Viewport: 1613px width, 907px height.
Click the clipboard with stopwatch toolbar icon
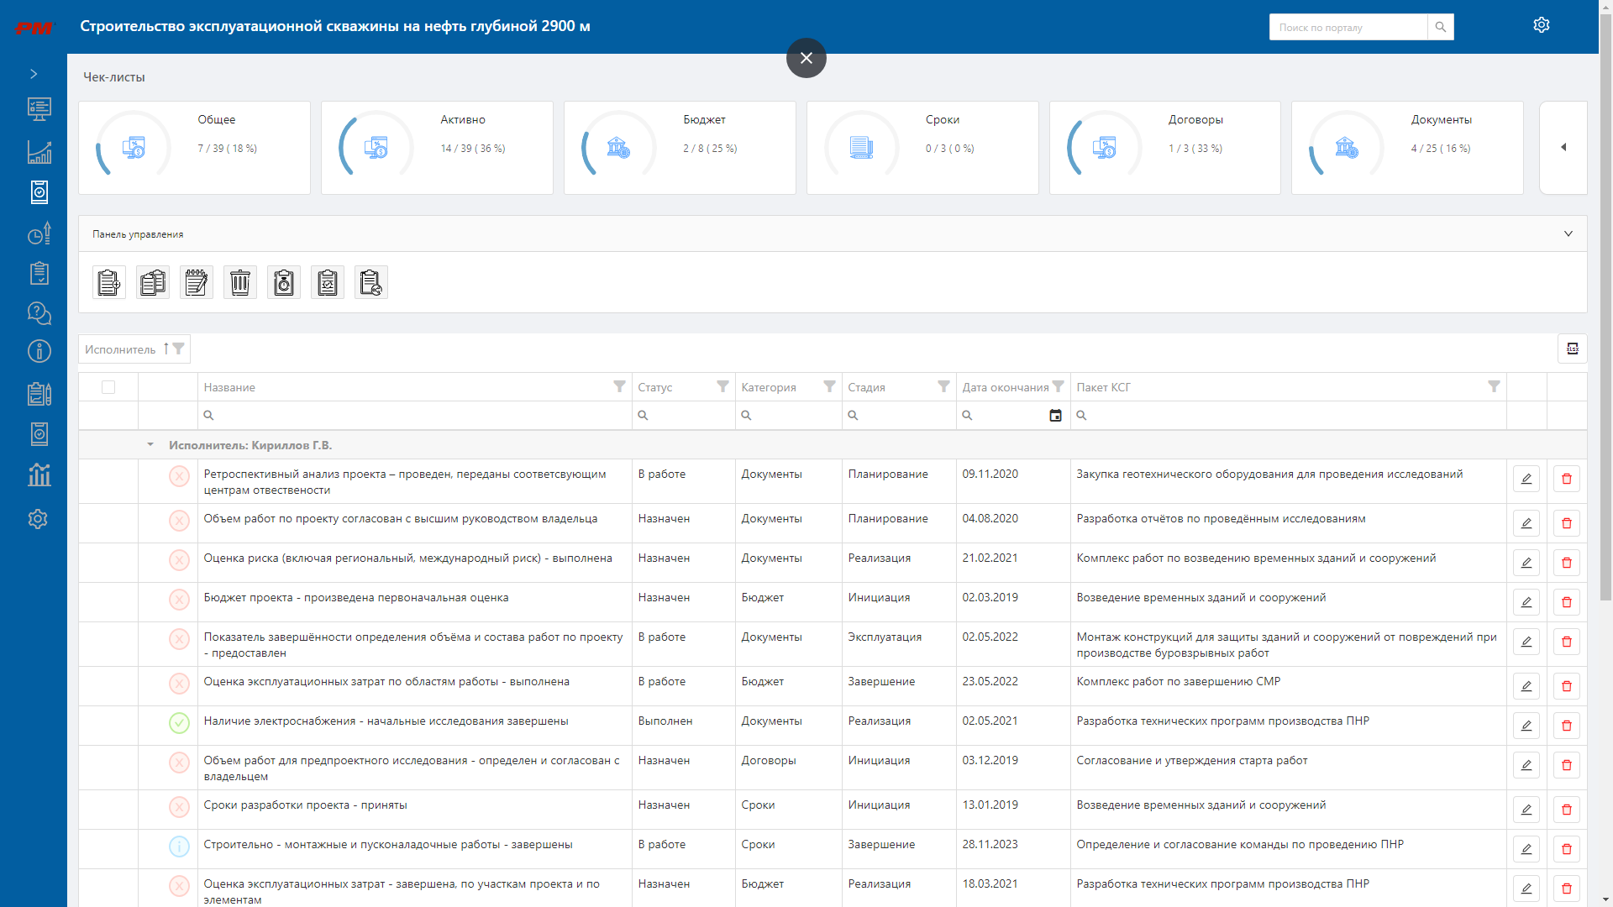pyautogui.click(x=284, y=283)
